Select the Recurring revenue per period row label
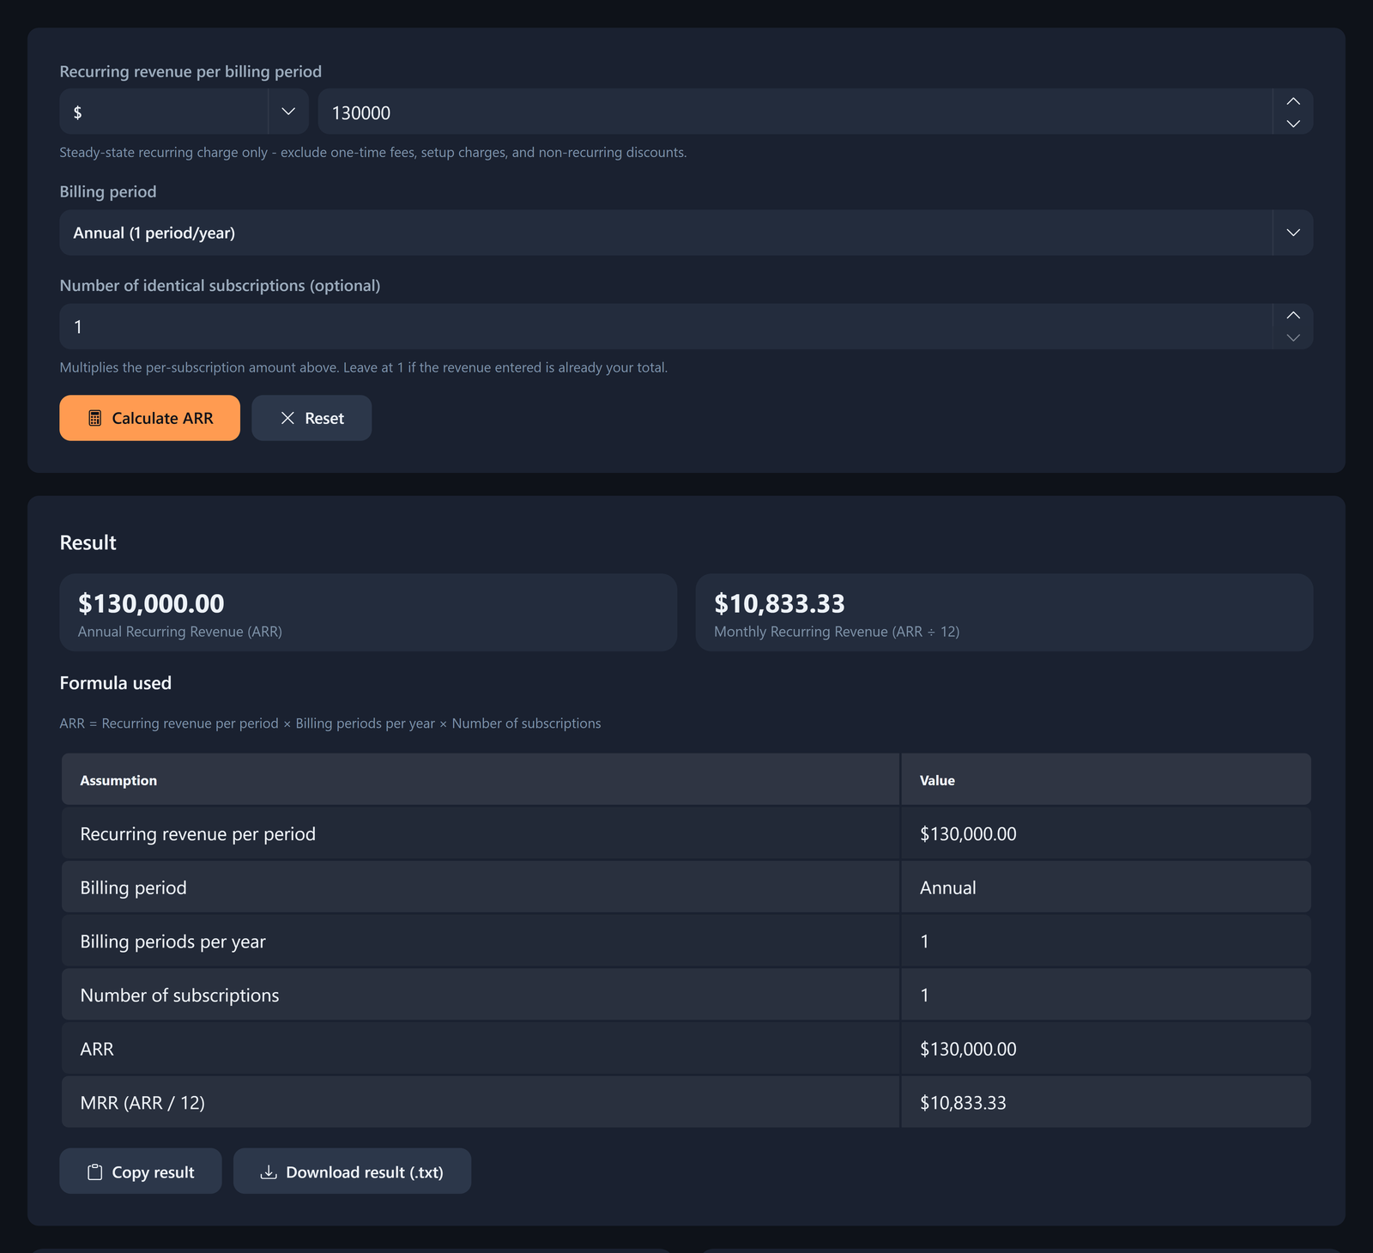 [197, 834]
